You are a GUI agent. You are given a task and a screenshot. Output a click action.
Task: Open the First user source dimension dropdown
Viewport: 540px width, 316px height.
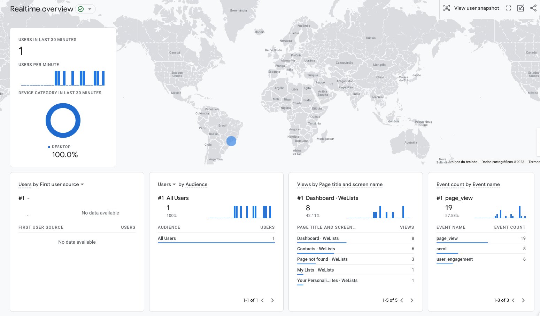[82, 184]
